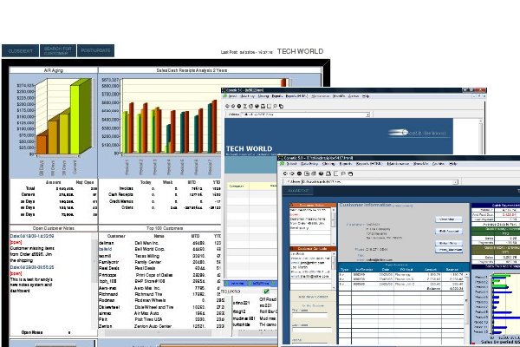Image resolution: width=520 pixels, height=347 pixels.
Task: Open Help menu in front Conetic window
Action: pos(453,164)
